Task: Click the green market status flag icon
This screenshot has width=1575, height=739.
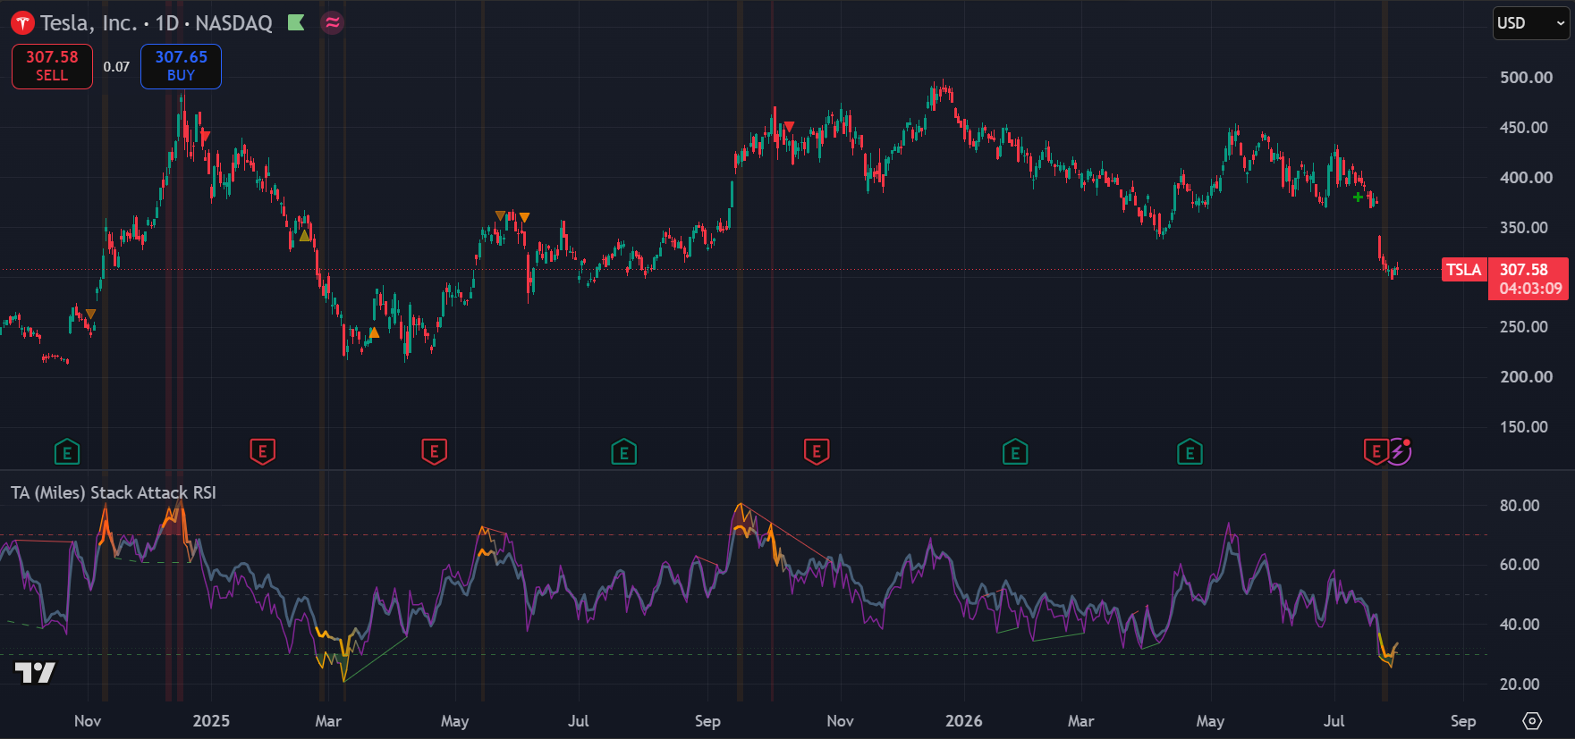Action: (x=296, y=22)
